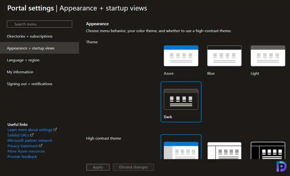Click external link icon beside Learn more about settings

[55, 130]
